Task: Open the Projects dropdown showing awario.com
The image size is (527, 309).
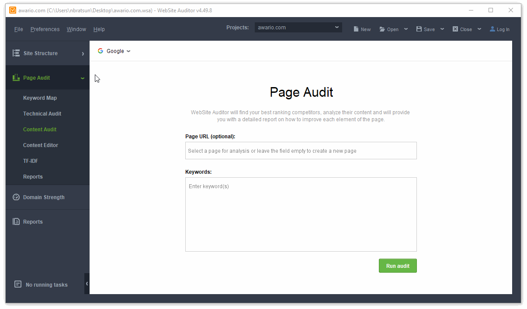Action: click(x=298, y=28)
